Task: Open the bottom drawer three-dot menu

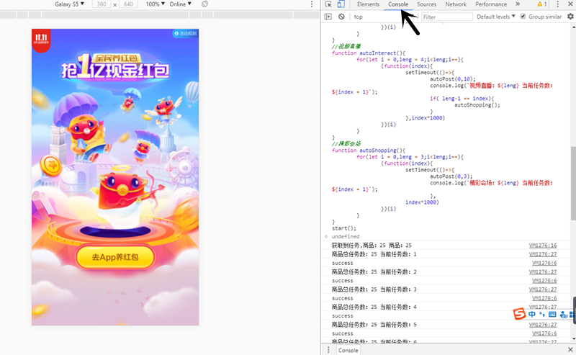Action: 328,350
